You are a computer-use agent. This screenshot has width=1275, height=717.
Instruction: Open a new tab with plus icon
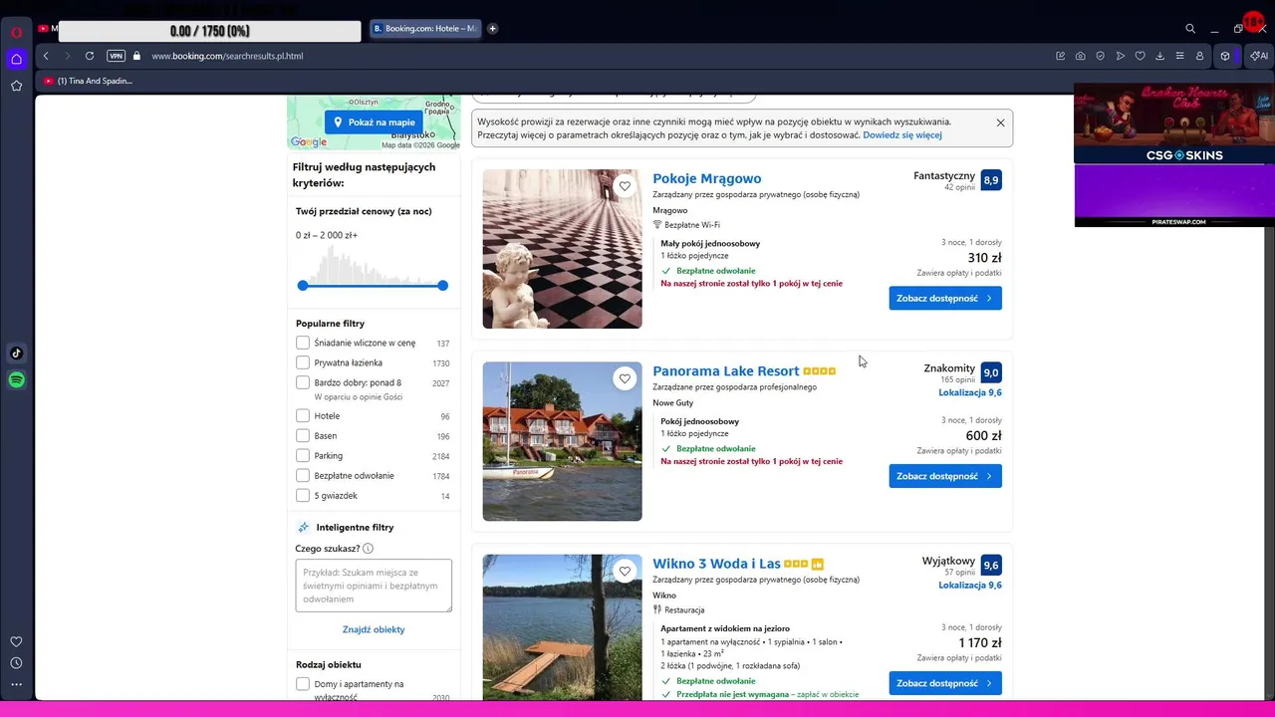click(x=492, y=29)
